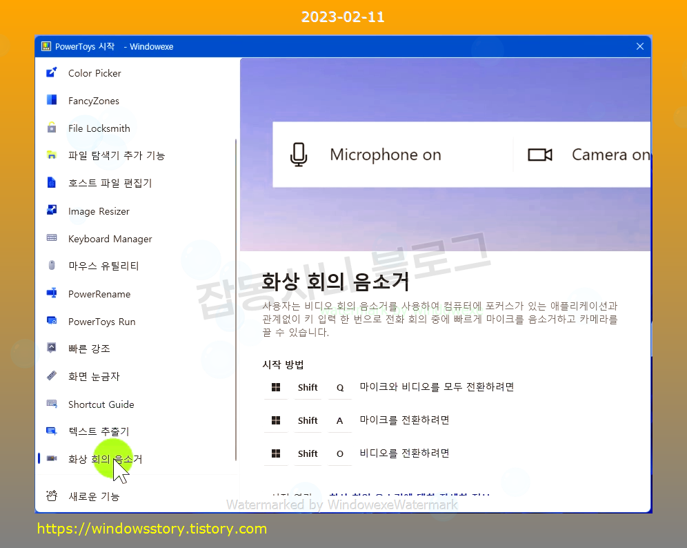Click PowerToys app icon in title bar
This screenshot has width=687, height=548.
(46, 46)
